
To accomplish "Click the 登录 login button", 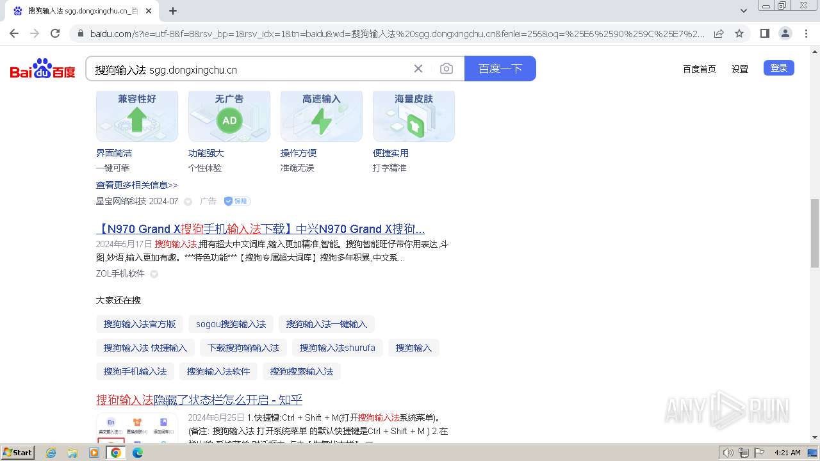I will point(779,68).
